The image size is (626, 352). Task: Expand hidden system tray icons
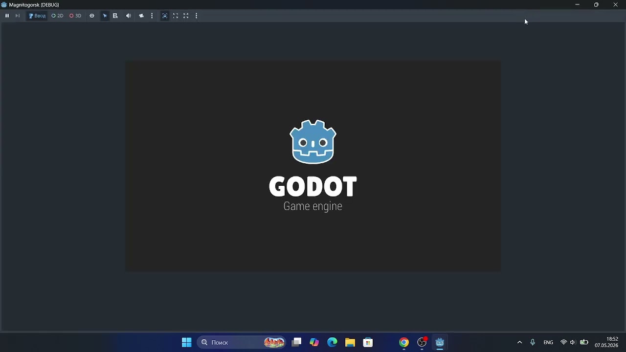click(x=519, y=342)
